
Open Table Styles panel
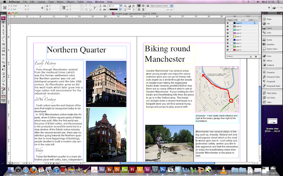[x=272, y=93]
